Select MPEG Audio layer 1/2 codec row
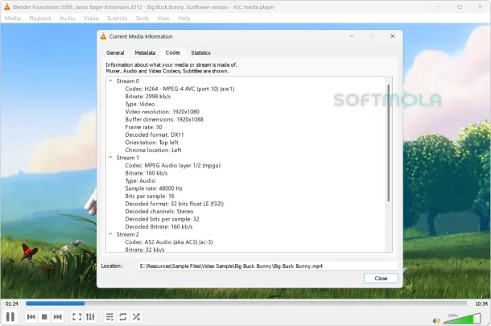 (173, 165)
